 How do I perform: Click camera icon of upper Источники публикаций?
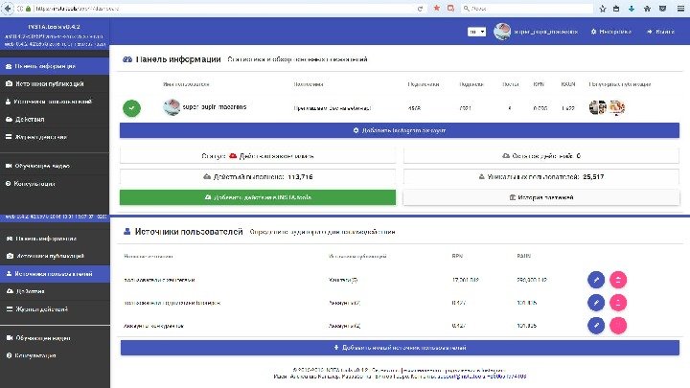(9, 83)
